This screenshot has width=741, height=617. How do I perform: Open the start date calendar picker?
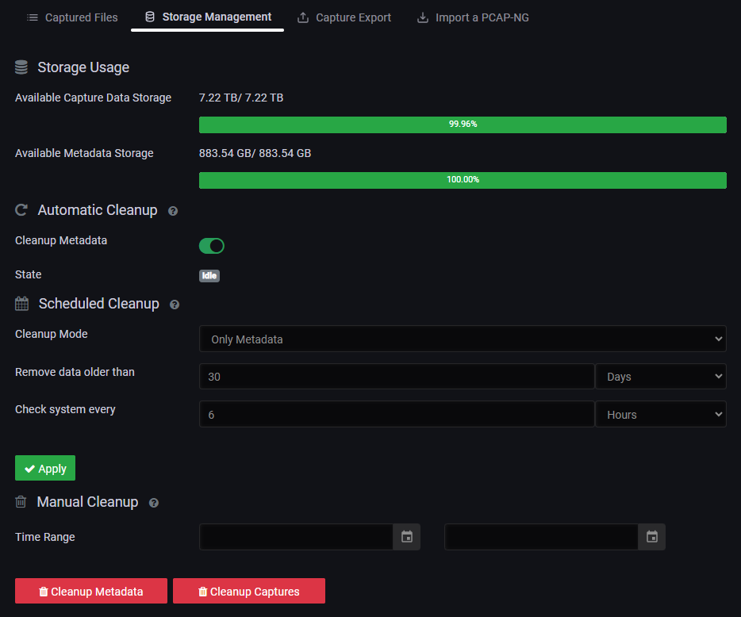point(407,537)
